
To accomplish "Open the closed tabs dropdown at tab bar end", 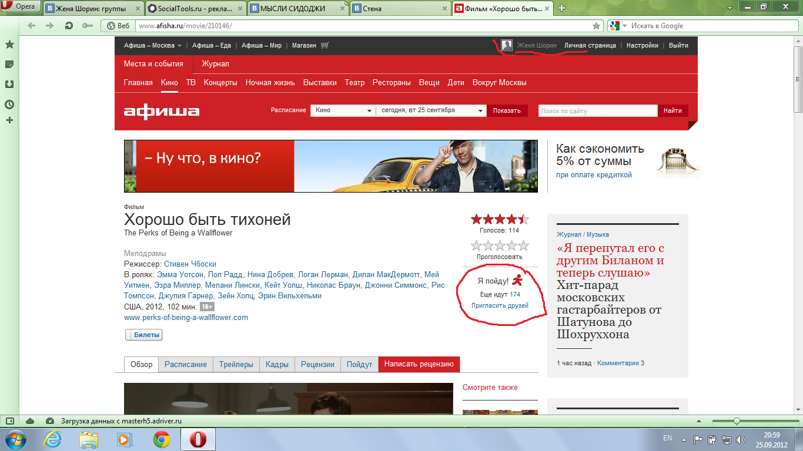I will [729, 7].
